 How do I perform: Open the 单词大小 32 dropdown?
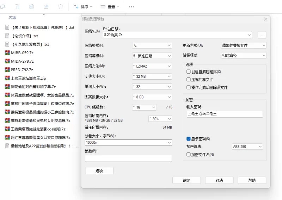coord(152,87)
